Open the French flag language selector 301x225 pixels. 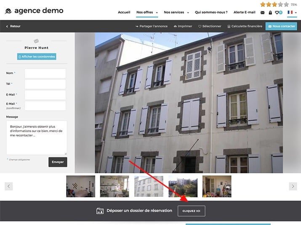coord(292,13)
